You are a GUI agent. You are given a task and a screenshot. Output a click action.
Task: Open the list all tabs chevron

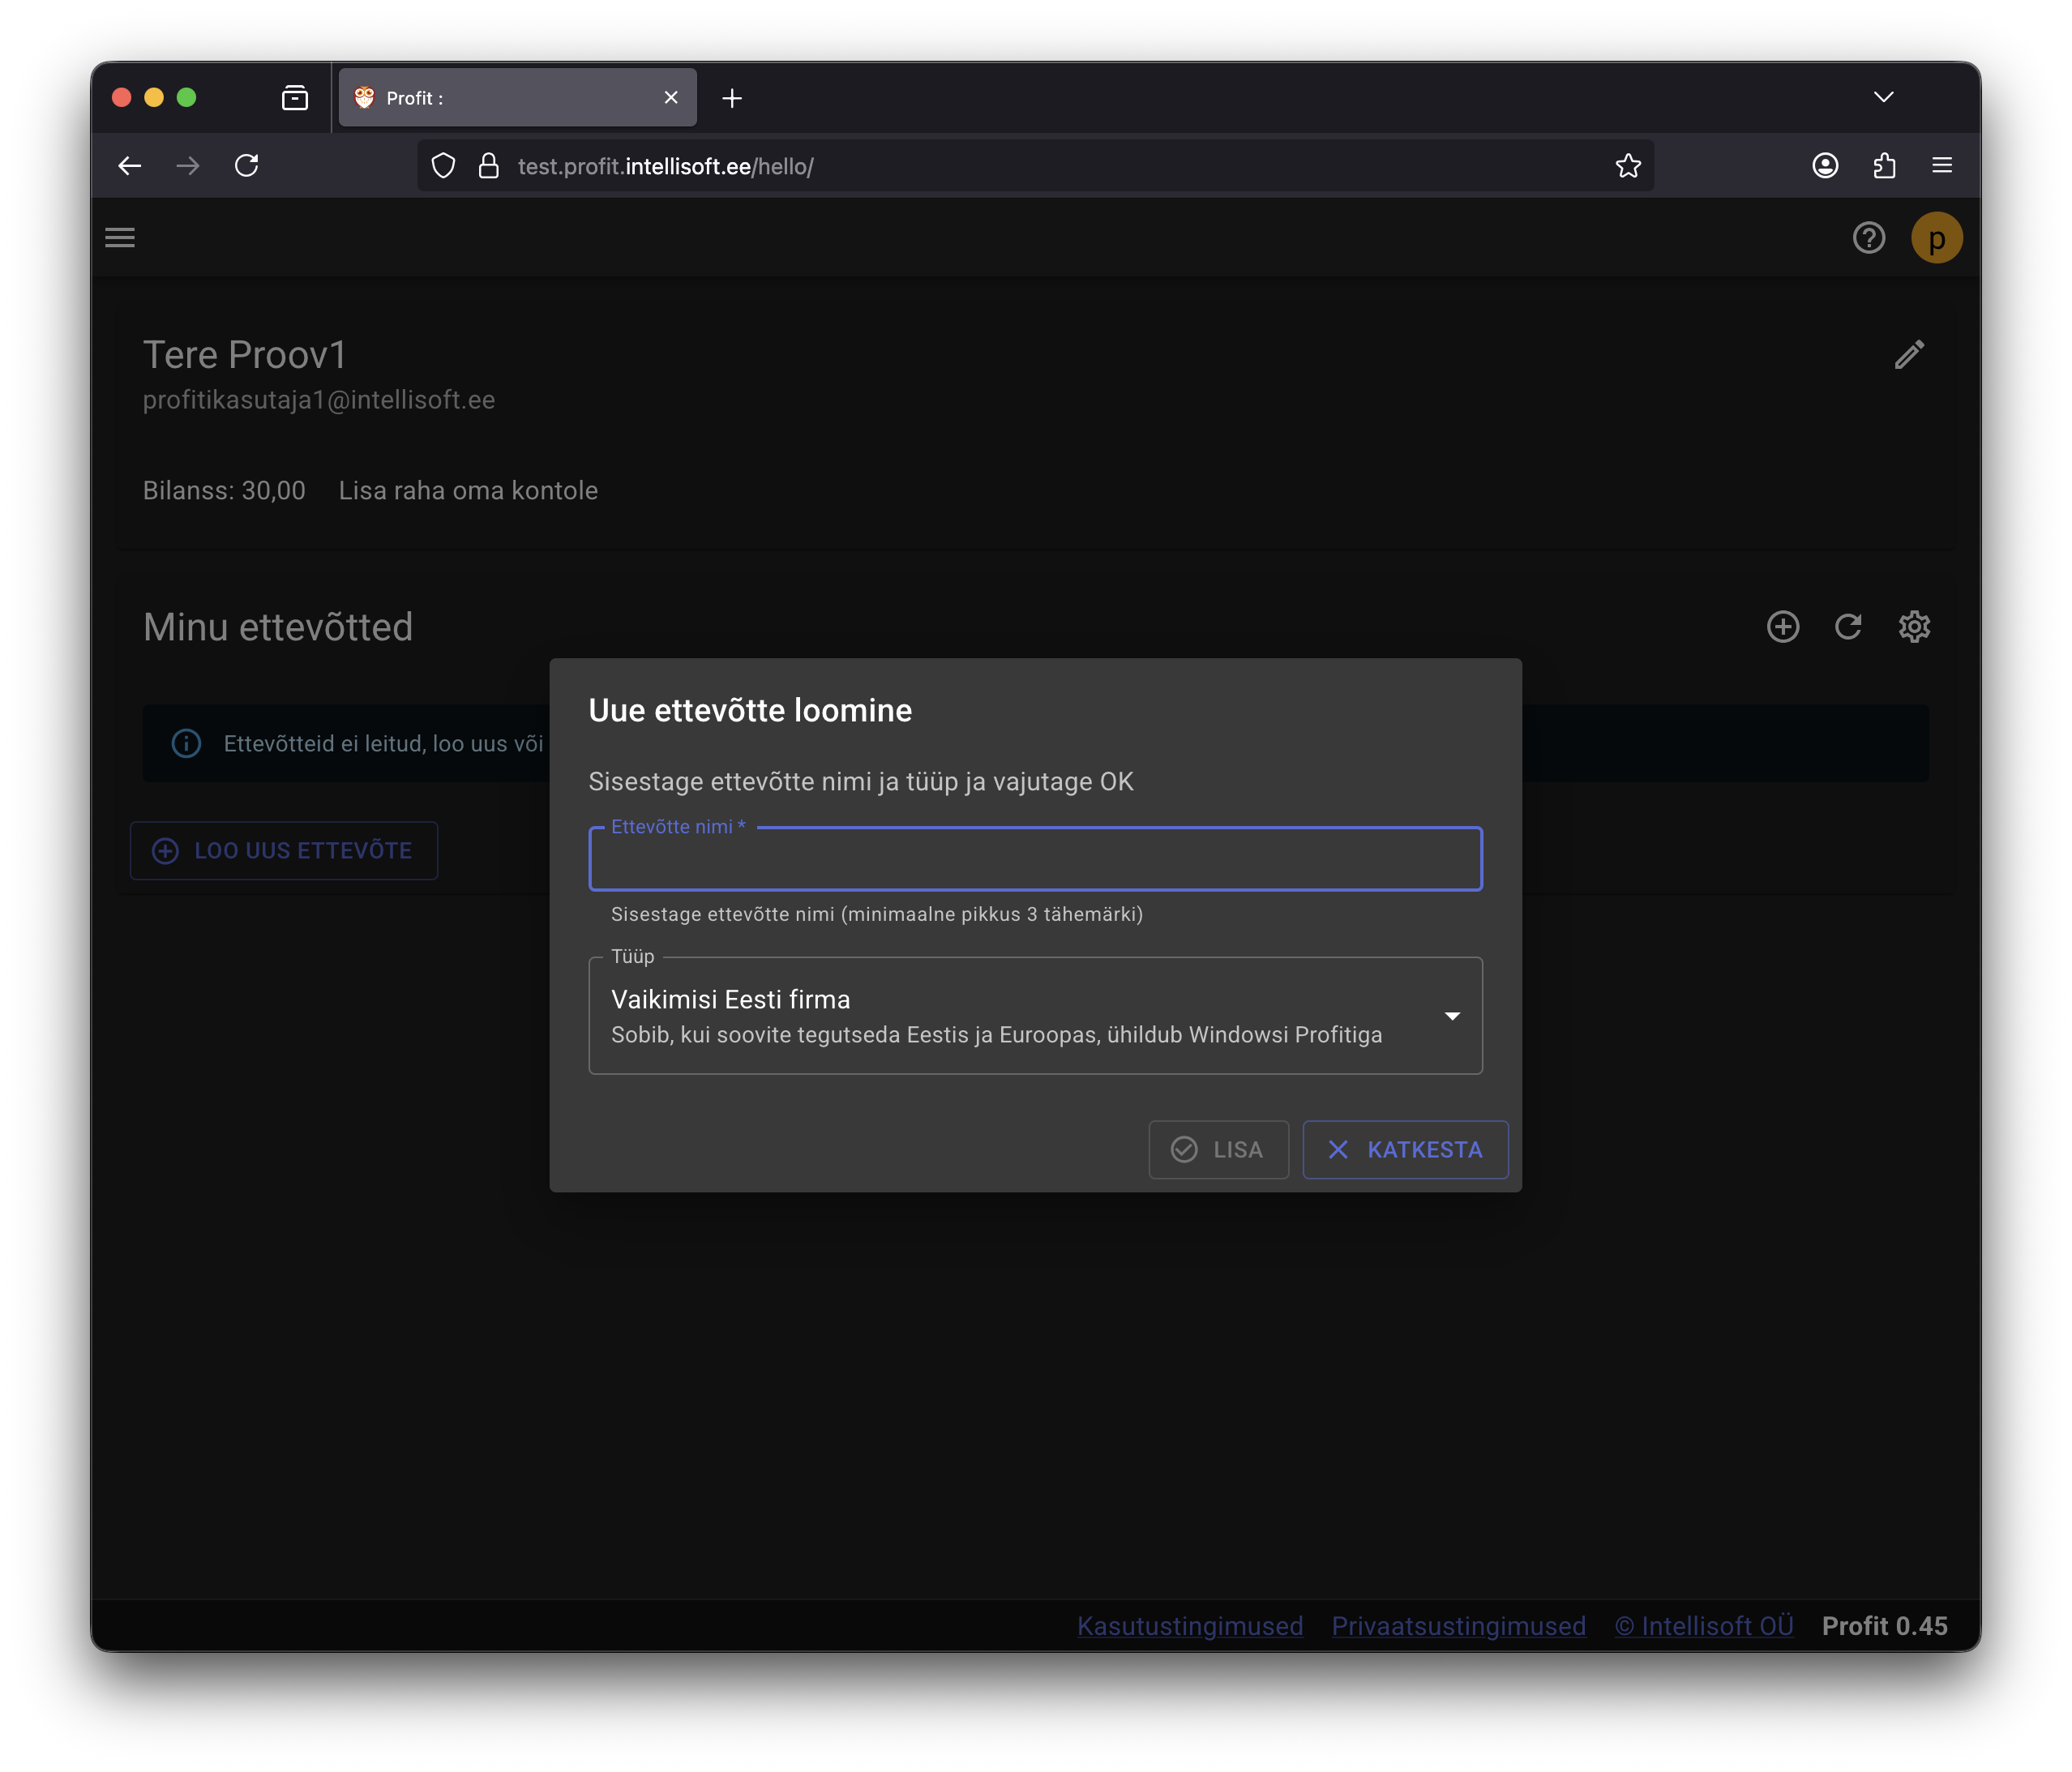(1883, 97)
